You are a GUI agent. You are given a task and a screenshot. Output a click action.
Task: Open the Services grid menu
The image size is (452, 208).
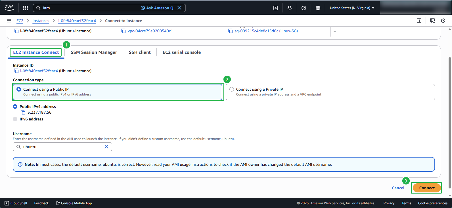26,8
